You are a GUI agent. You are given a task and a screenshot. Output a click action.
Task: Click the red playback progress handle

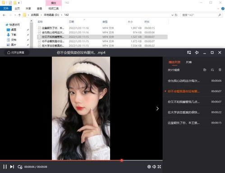[x=122, y=160]
